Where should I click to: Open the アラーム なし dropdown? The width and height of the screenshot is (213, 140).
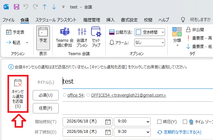pos(149,42)
